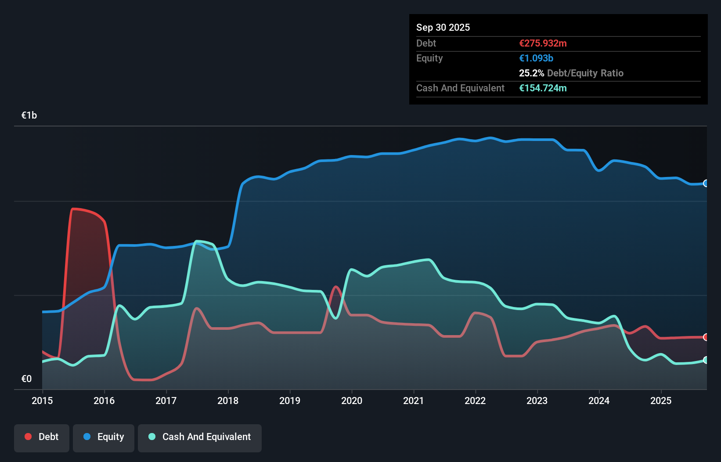Click the Equity endpoint marker on chart edge
This screenshot has height=462, width=721.
[x=706, y=184]
